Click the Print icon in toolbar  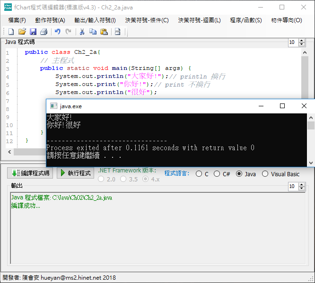[x=44, y=32]
